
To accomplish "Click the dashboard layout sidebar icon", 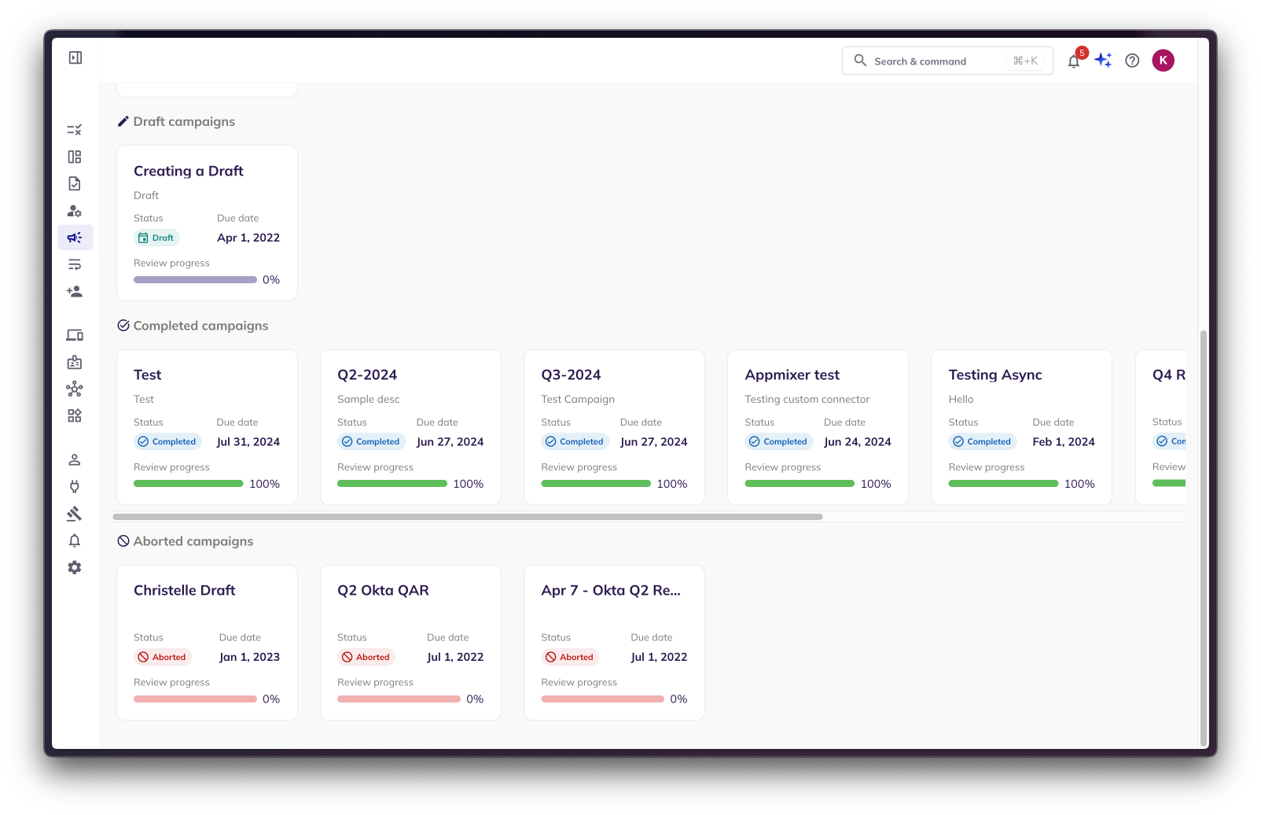I will coord(75,157).
